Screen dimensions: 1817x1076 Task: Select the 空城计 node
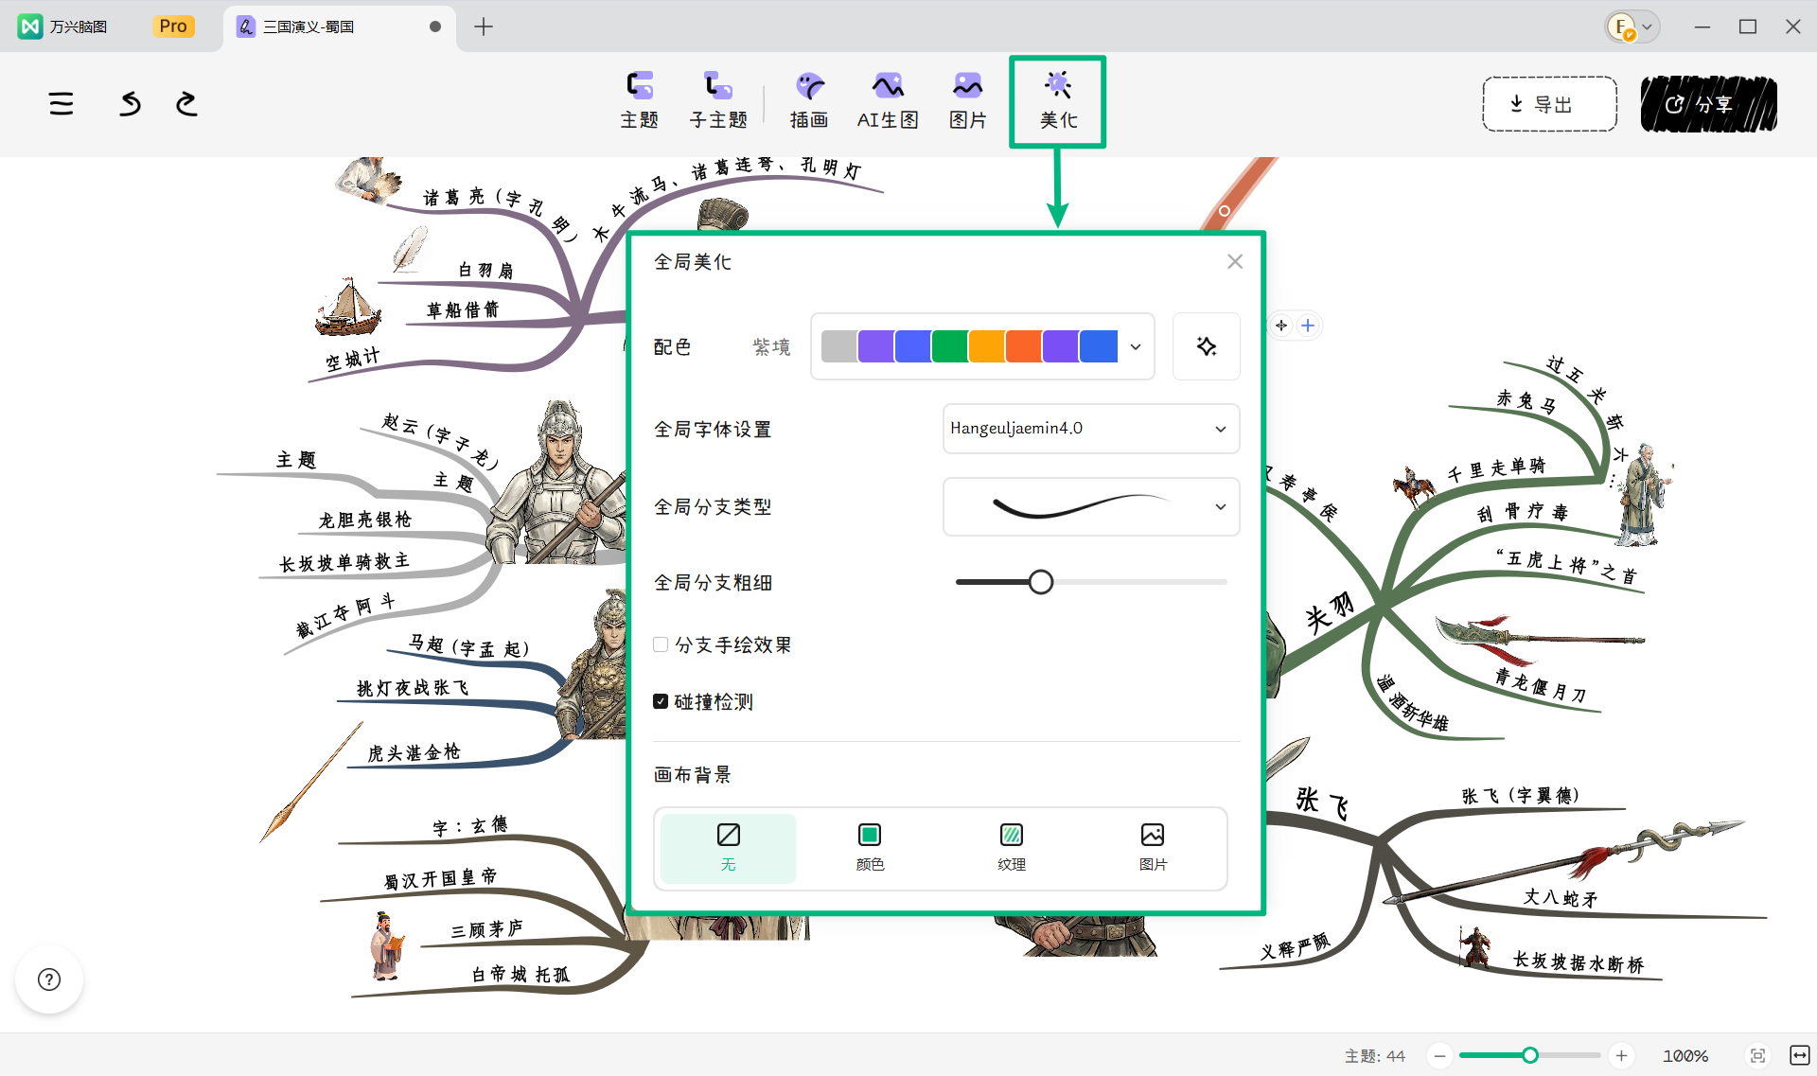tap(353, 360)
